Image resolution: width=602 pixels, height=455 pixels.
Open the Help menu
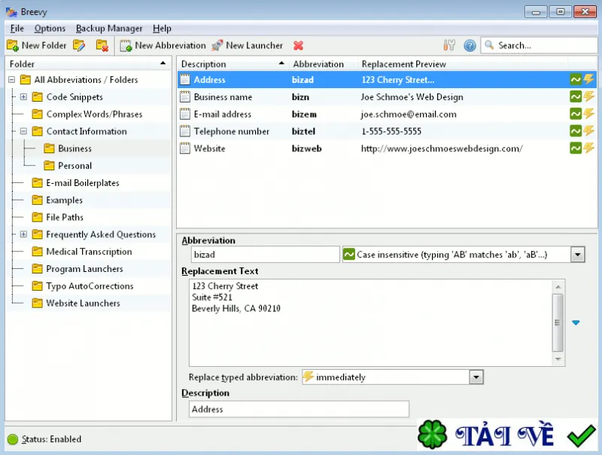point(162,29)
